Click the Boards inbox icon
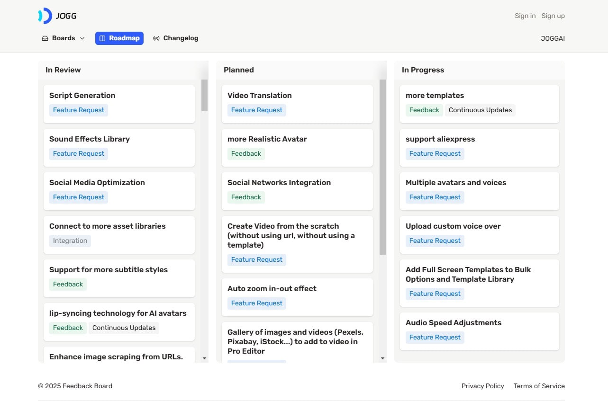 point(45,38)
